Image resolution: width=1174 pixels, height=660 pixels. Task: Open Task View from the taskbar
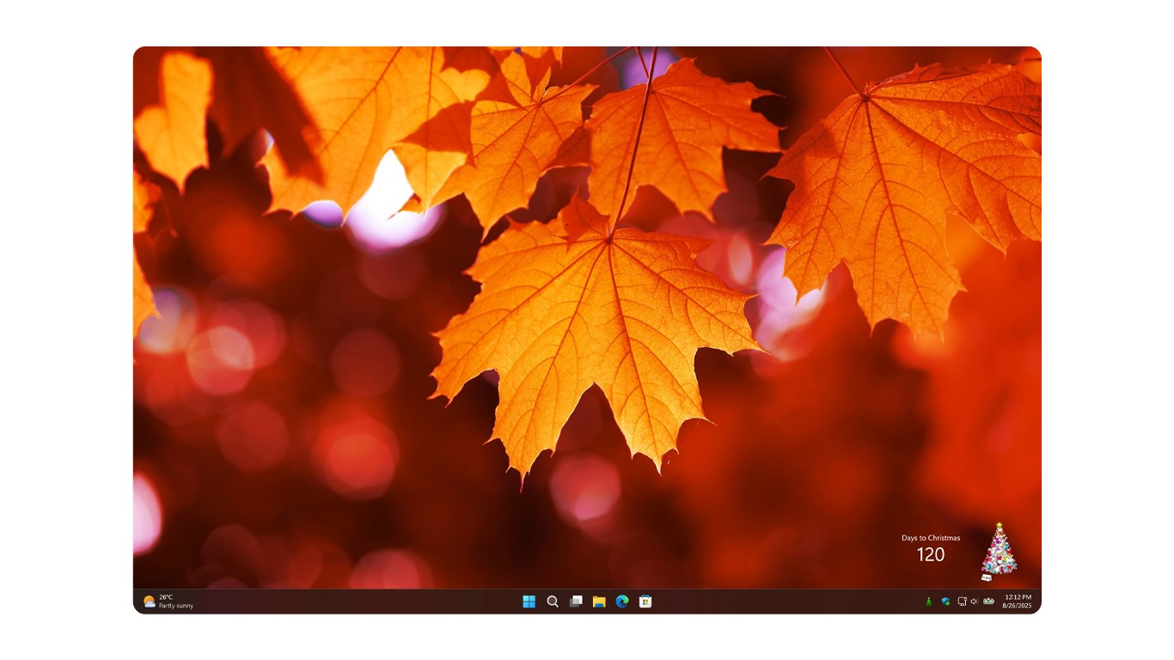tap(575, 602)
